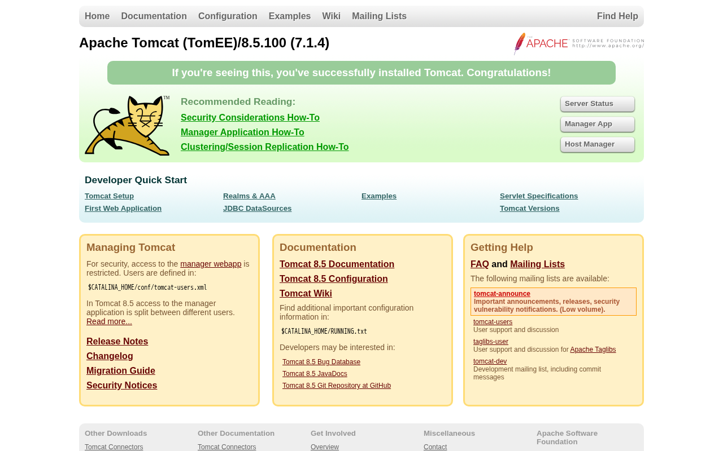The height and width of the screenshot is (451, 723).
Task: Open the Tomcat Setup quick start link
Action: [109, 196]
